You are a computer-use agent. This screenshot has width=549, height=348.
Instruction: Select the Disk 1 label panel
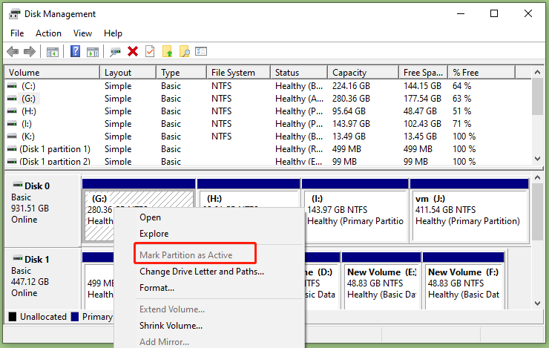[x=43, y=279]
